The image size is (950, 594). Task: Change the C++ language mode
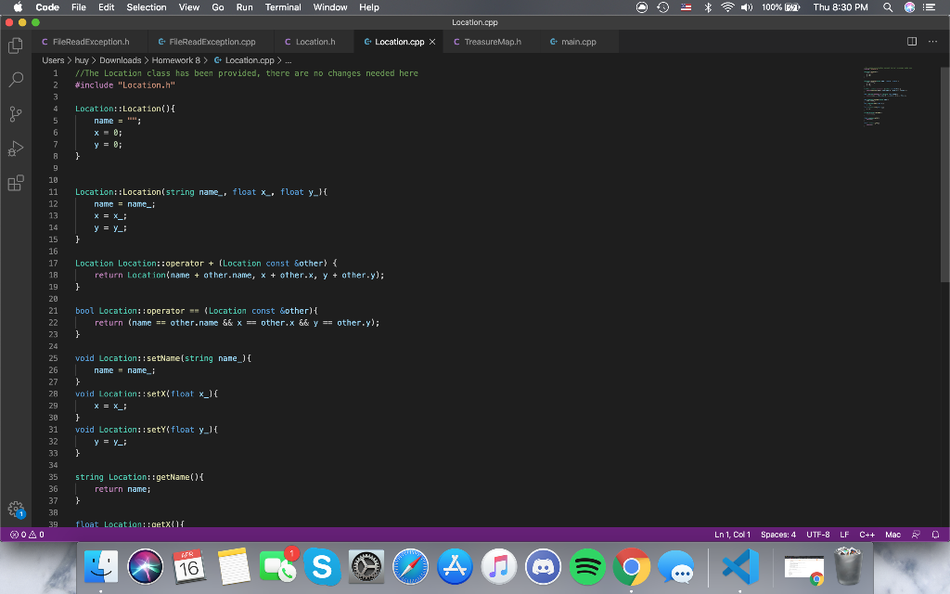[867, 535]
